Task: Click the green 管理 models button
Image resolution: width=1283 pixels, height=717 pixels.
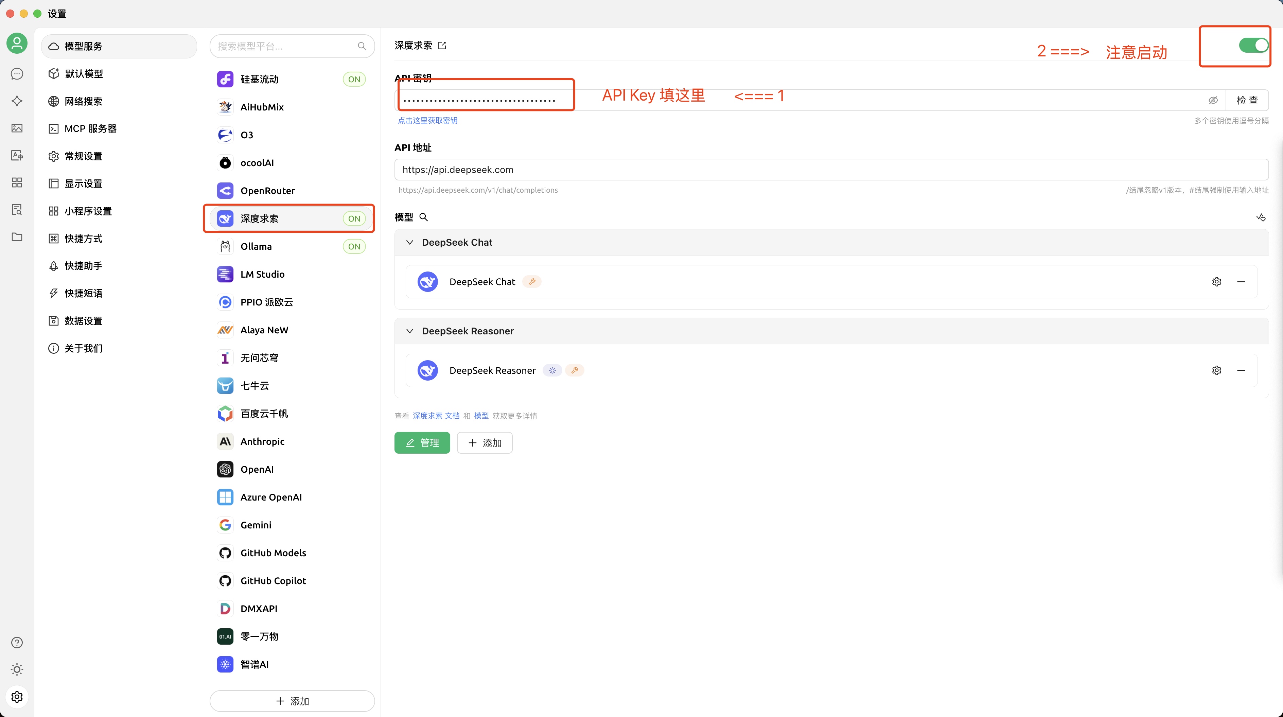Action: (422, 443)
